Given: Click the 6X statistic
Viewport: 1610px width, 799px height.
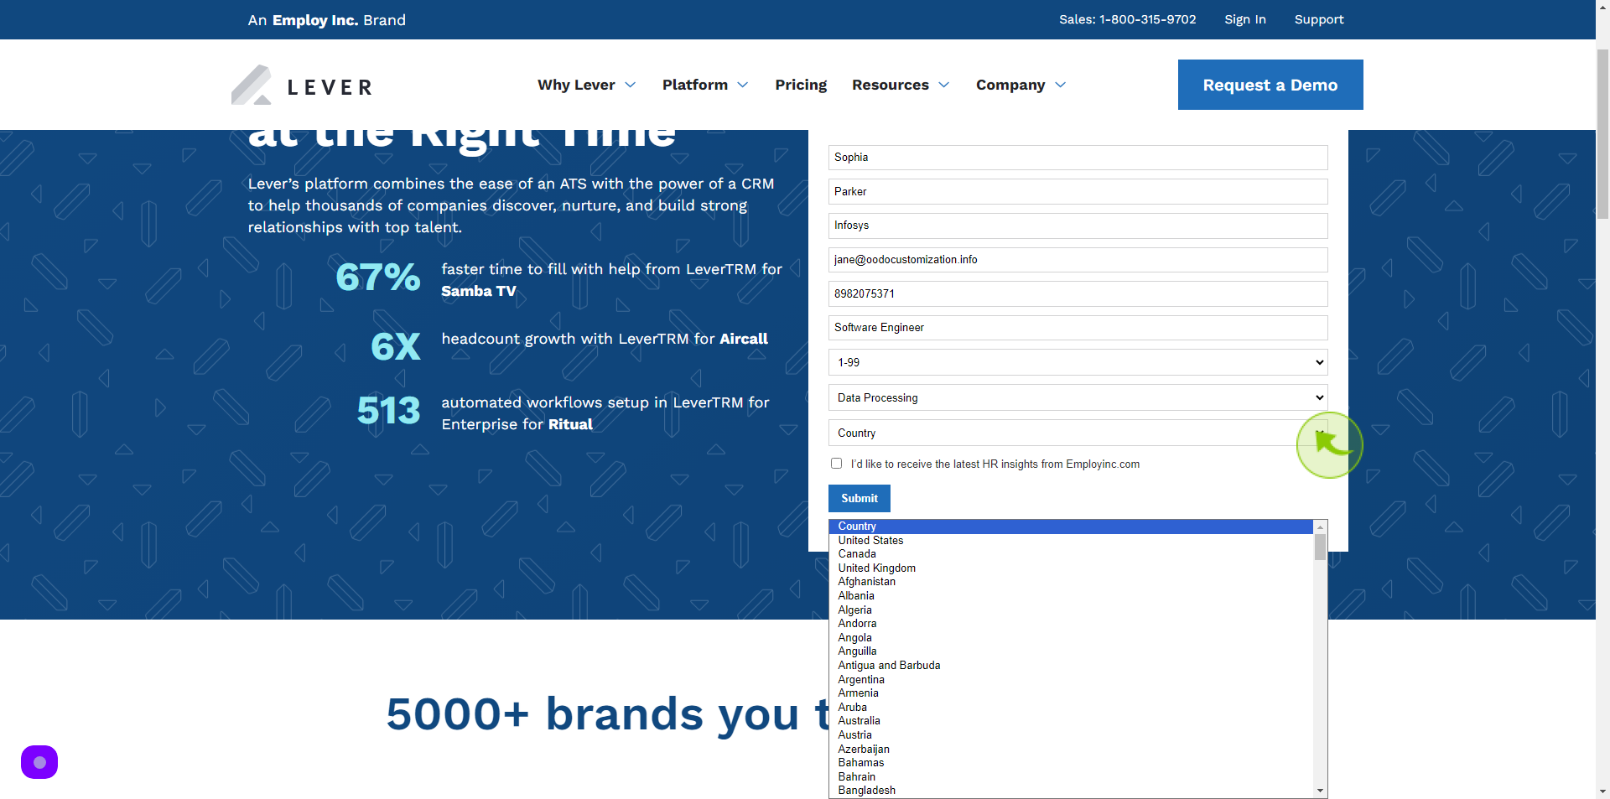Looking at the screenshot, I should click(x=396, y=346).
